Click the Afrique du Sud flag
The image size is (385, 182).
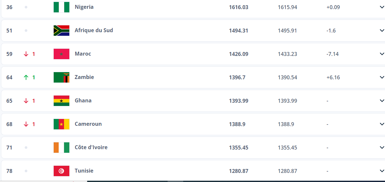(x=62, y=31)
